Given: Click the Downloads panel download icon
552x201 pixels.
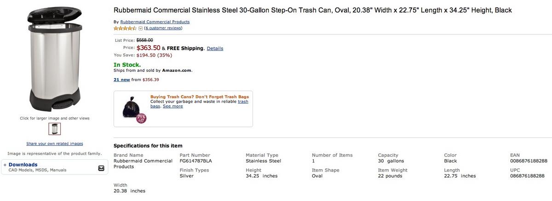Looking at the screenshot, I should tap(101, 168).
